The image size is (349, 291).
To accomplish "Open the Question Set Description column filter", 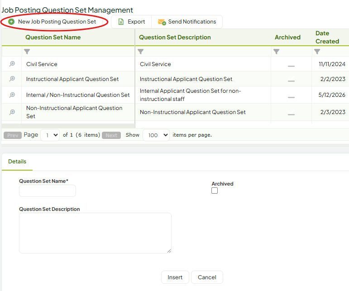I will point(140,52).
